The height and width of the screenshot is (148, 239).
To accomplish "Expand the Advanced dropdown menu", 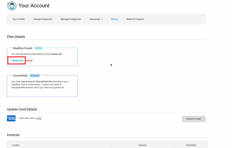I will click(x=96, y=19).
